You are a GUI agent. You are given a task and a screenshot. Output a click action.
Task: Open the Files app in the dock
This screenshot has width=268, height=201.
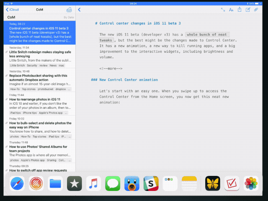[x=55, y=183]
